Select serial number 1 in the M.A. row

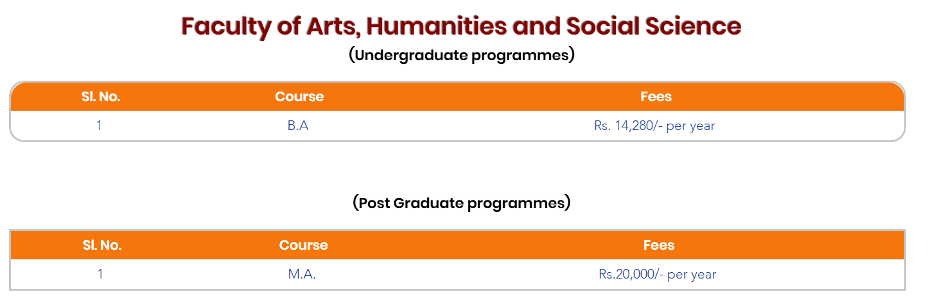tap(100, 274)
